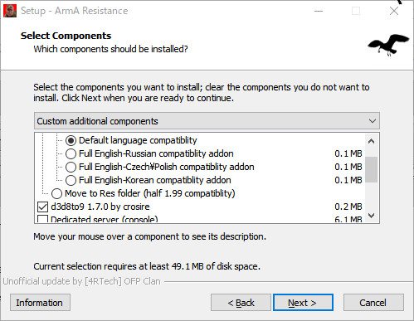Pick Full English-Korean compatiblity addon option
The width and height of the screenshot is (414, 321).
tap(71, 180)
